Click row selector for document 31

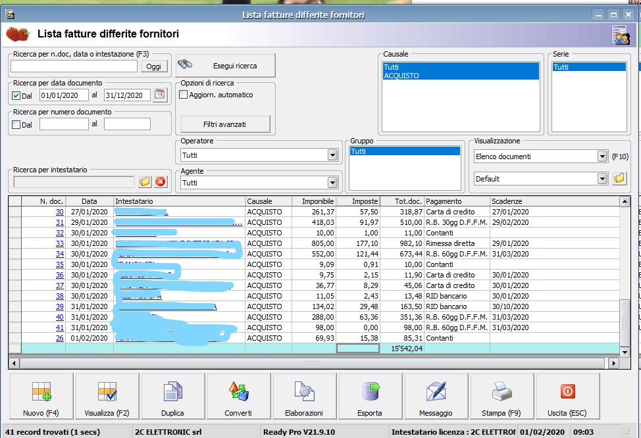click(15, 222)
